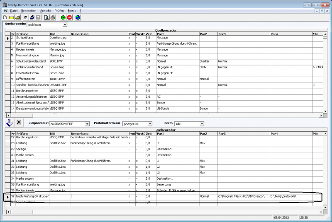Click up arrow of Quellprozedur grid vertical scrollbar
The height and width of the screenshot is (222, 332).
tap(325, 34)
